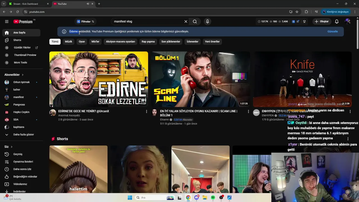Image resolution: width=359 pixels, height=202 pixels.
Task: Open new browser tab
Action: point(99,4)
